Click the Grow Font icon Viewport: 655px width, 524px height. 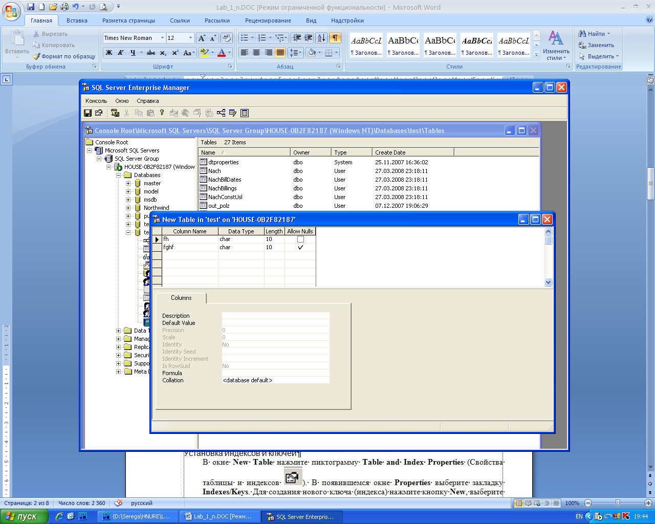click(202, 38)
